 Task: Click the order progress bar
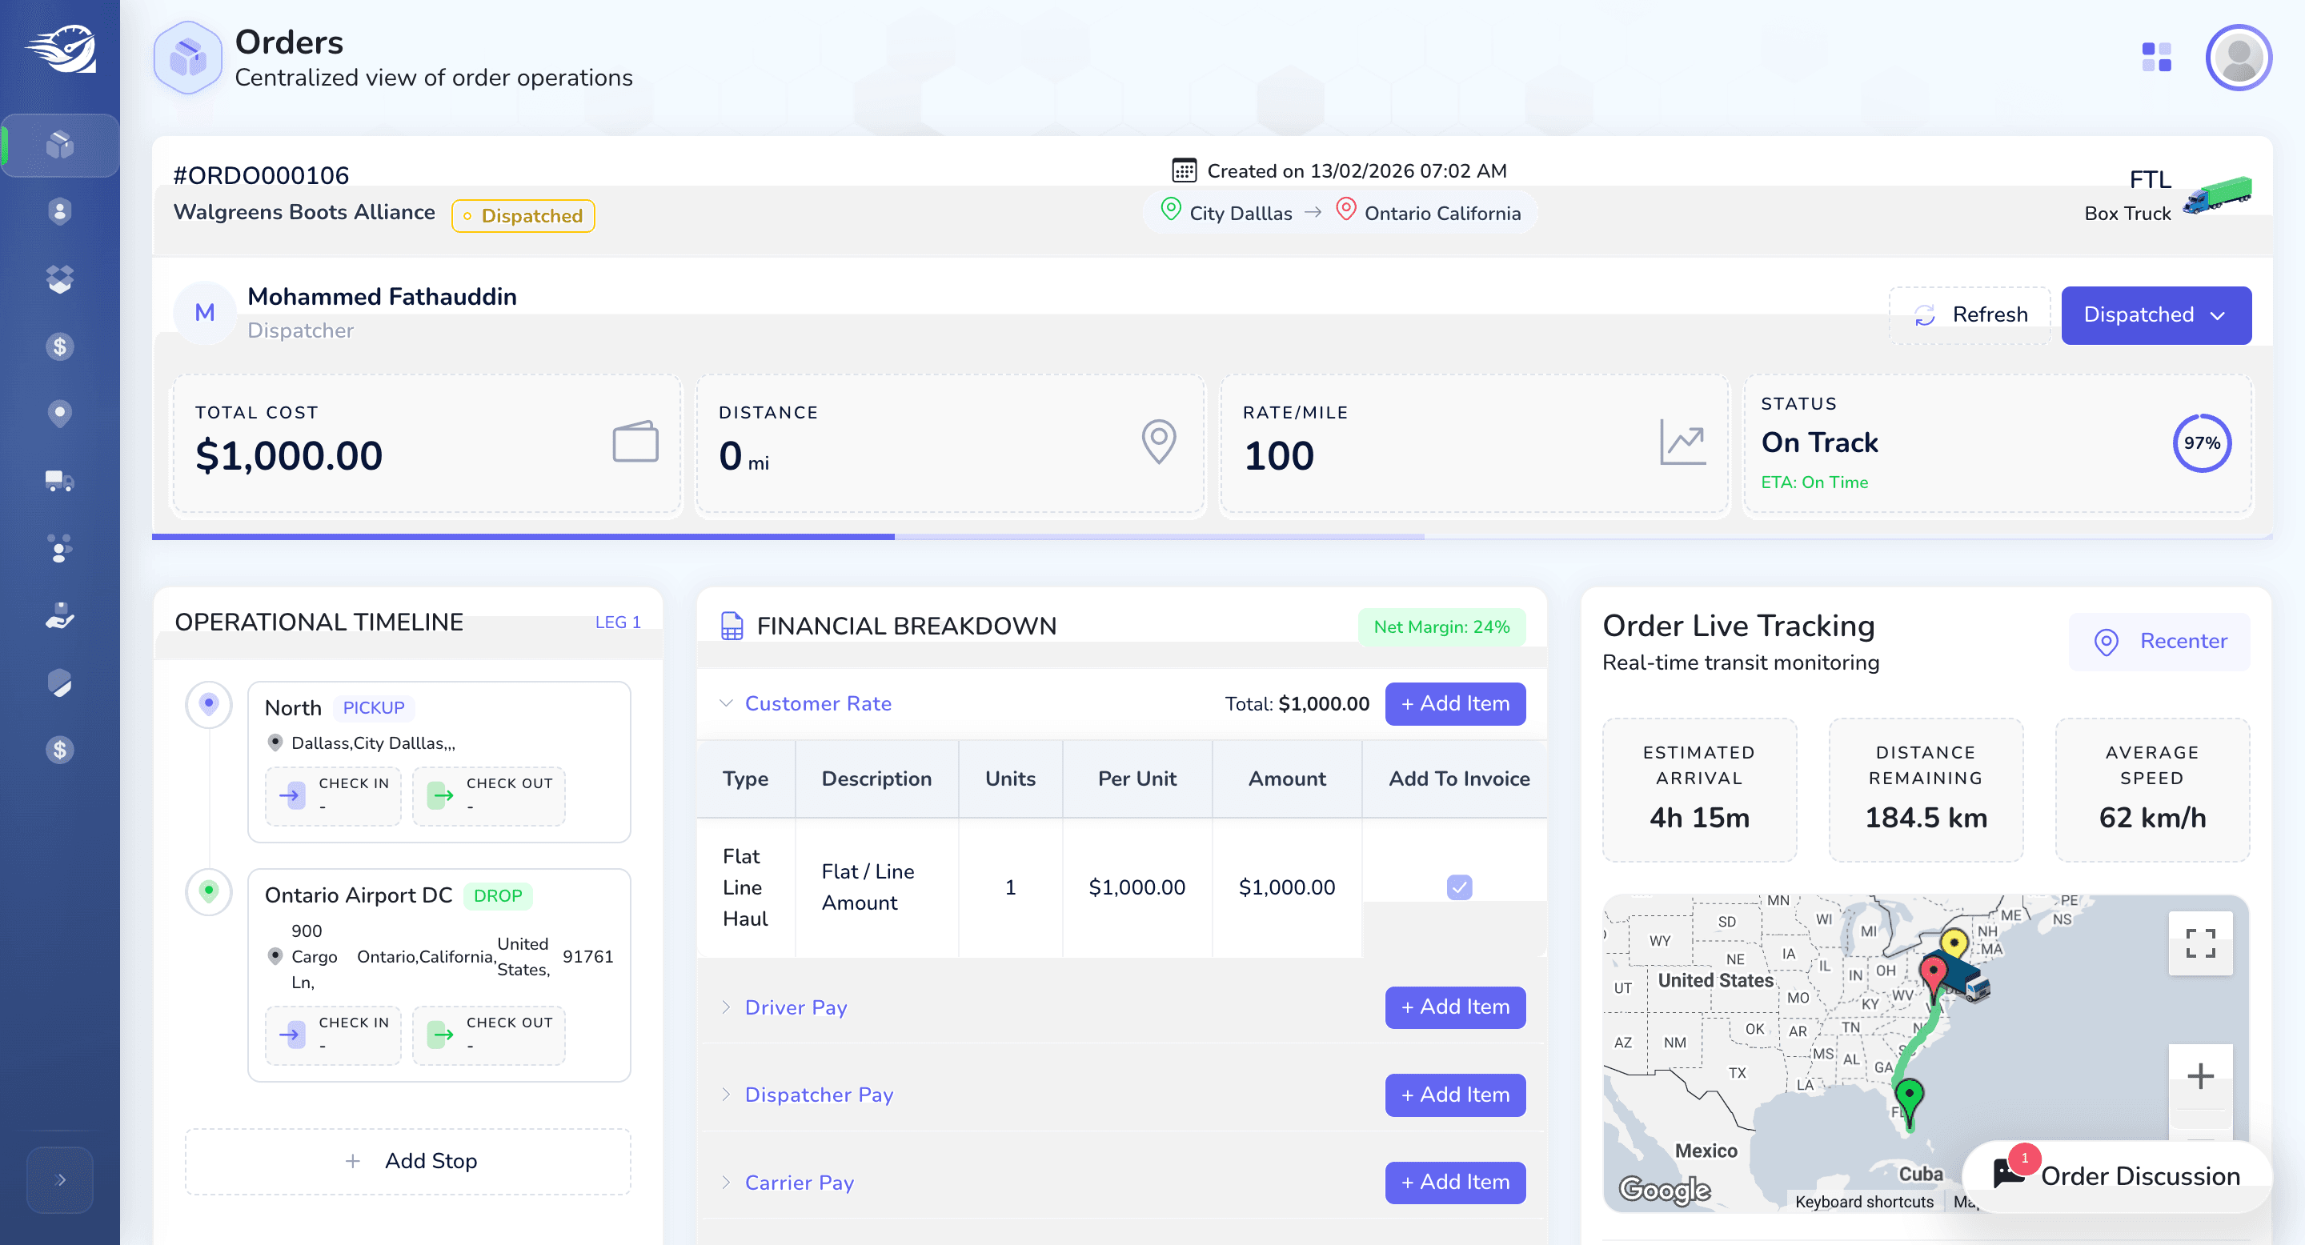tap(1212, 537)
